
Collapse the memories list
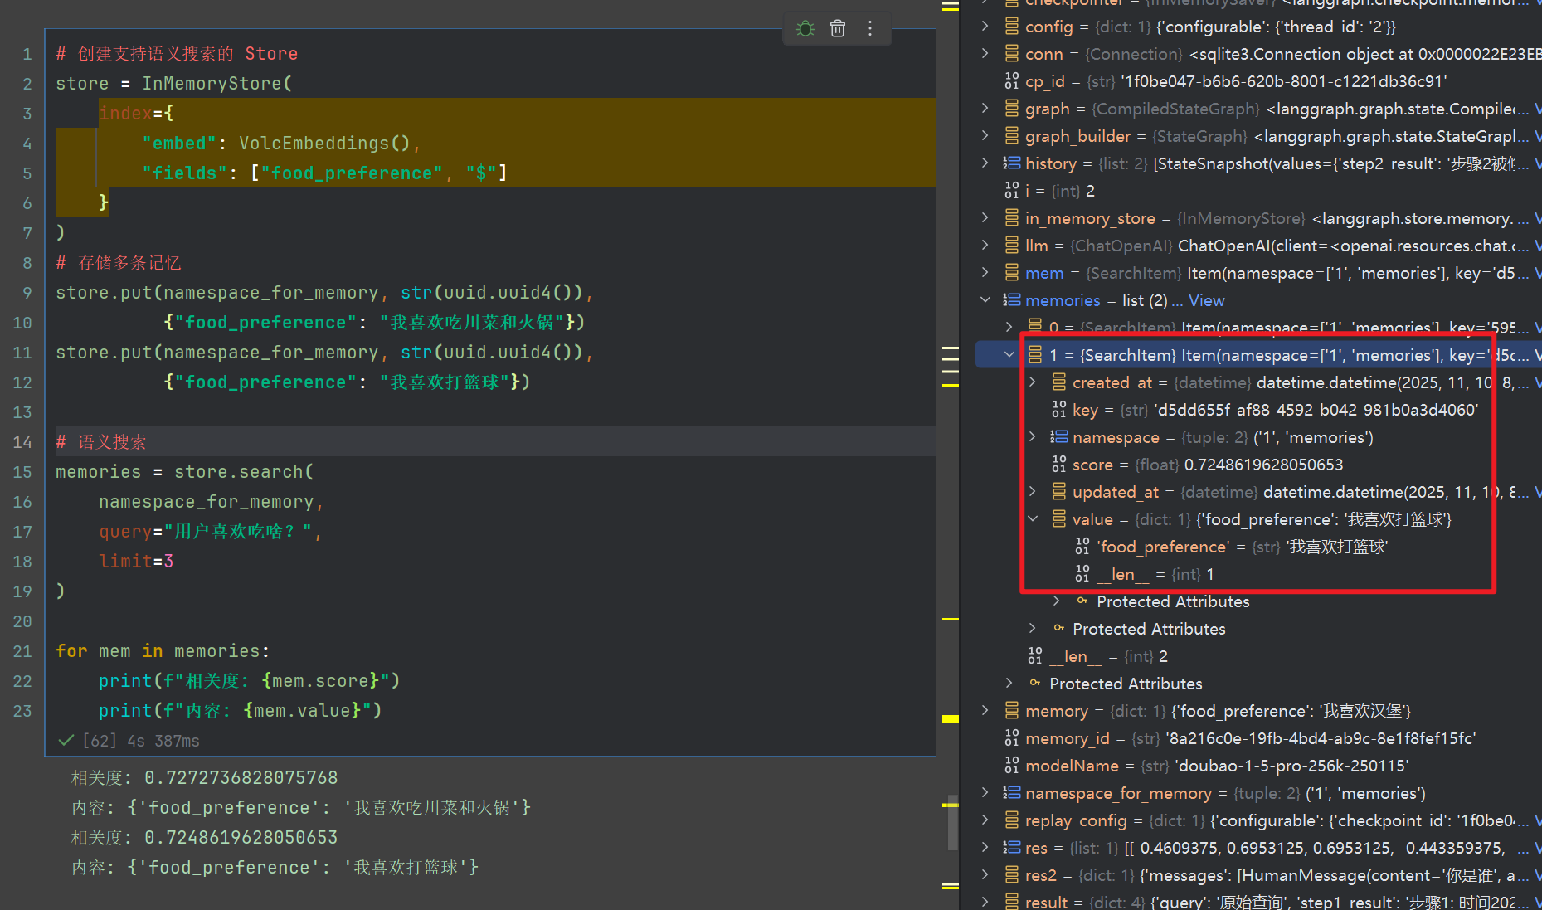[985, 300]
